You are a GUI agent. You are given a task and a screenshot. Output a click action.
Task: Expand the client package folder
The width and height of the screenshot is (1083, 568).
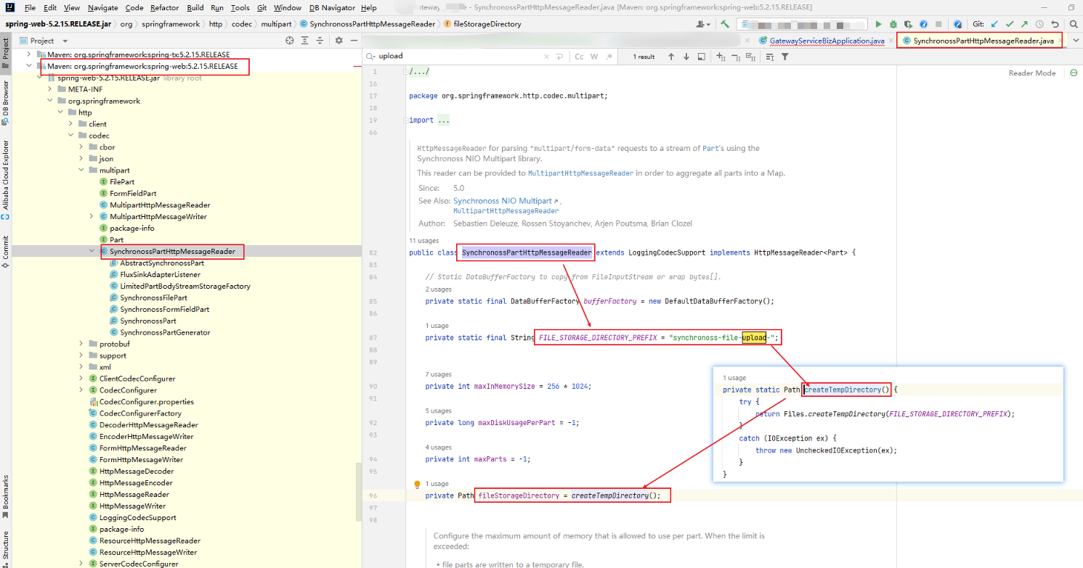(70, 124)
